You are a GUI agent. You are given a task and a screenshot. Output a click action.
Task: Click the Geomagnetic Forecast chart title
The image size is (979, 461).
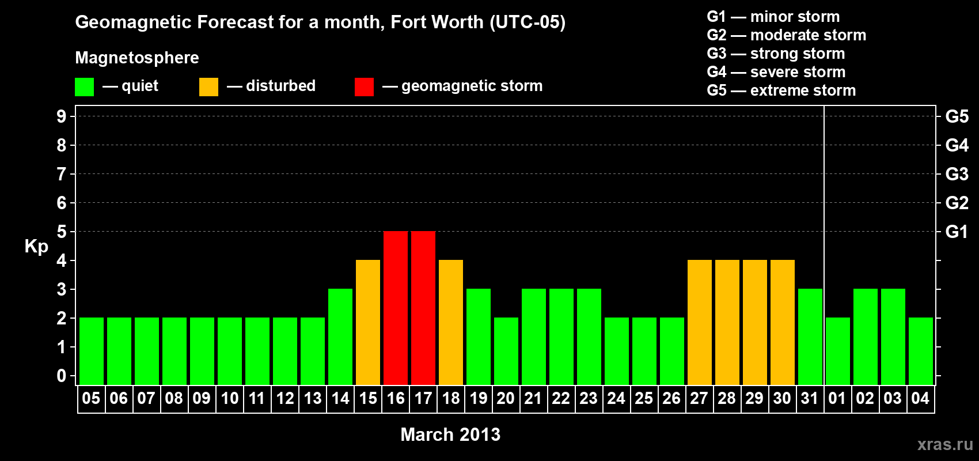(320, 22)
